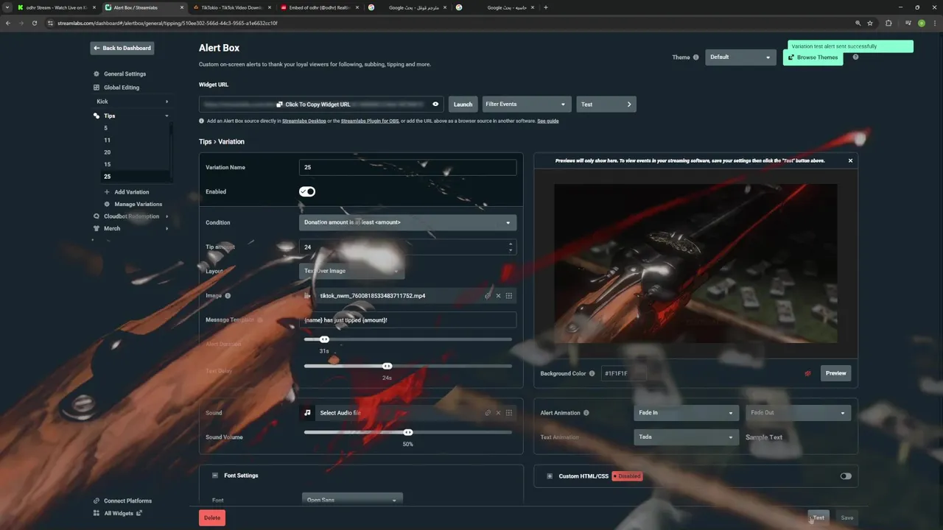Click the Variation Name input field
The width and height of the screenshot is (943, 530).
pos(407,167)
